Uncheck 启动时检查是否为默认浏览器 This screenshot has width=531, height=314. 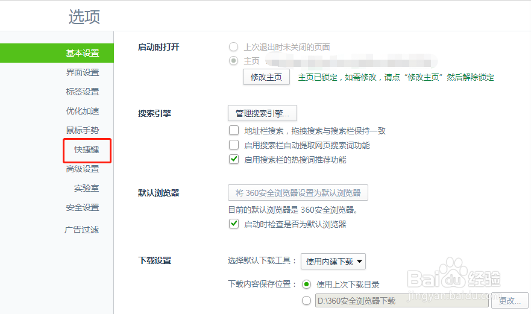coord(234,224)
